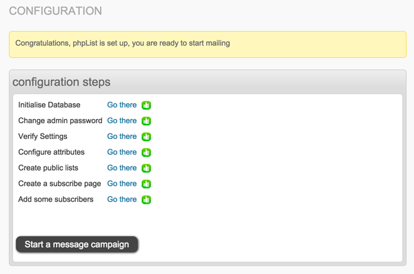This screenshot has width=414, height=274.
Task: Open Go there link for Create public lists
Action: [122, 168]
